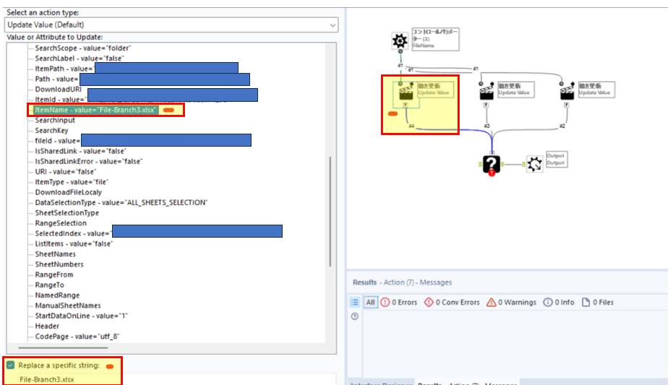Select DataSelectionType ALL_SHEETS_SELECTION row

pyautogui.click(x=121, y=202)
